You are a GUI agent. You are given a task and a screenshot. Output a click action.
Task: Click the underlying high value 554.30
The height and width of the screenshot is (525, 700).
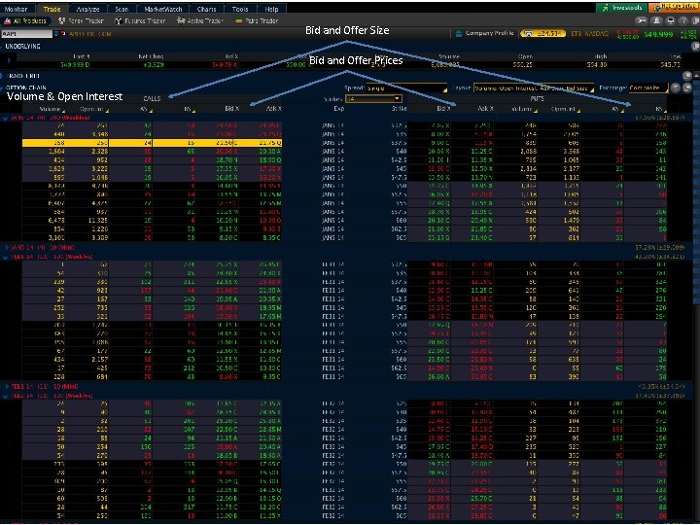[597, 65]
